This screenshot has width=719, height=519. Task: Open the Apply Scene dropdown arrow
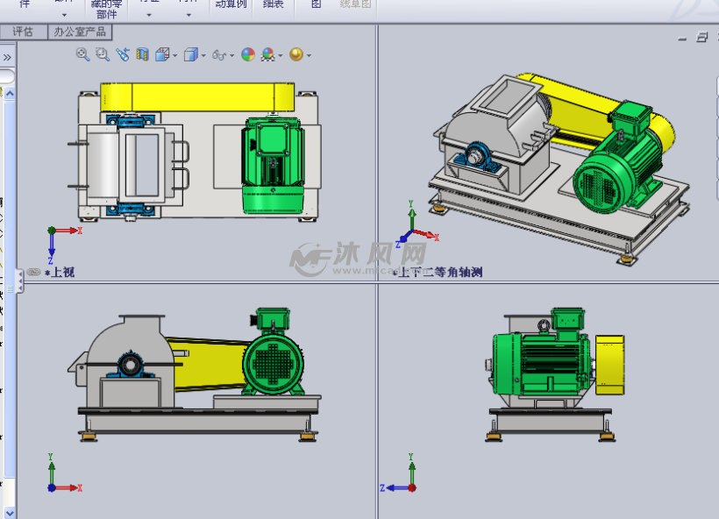[280, 53]
